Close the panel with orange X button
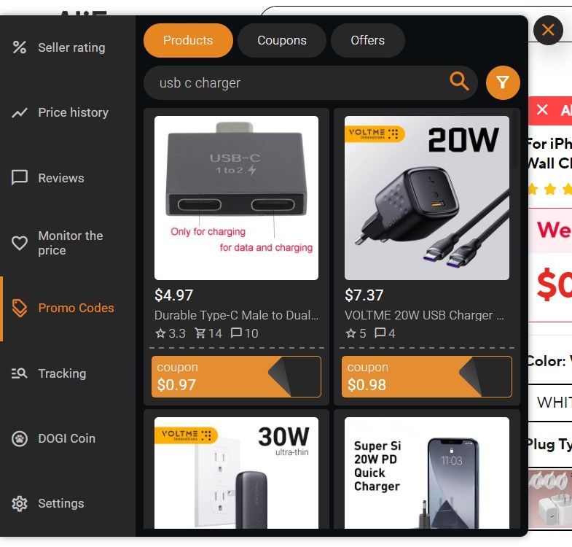 548,30
